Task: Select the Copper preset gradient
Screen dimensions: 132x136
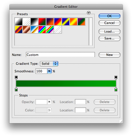Action: pyautogui.click(x=26, y=30)
